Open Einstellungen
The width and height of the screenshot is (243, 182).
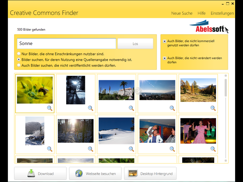222,13
